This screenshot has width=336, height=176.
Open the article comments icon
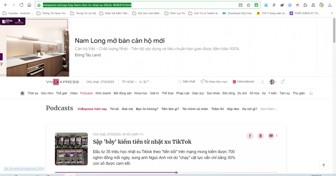(x=271, y=136)
